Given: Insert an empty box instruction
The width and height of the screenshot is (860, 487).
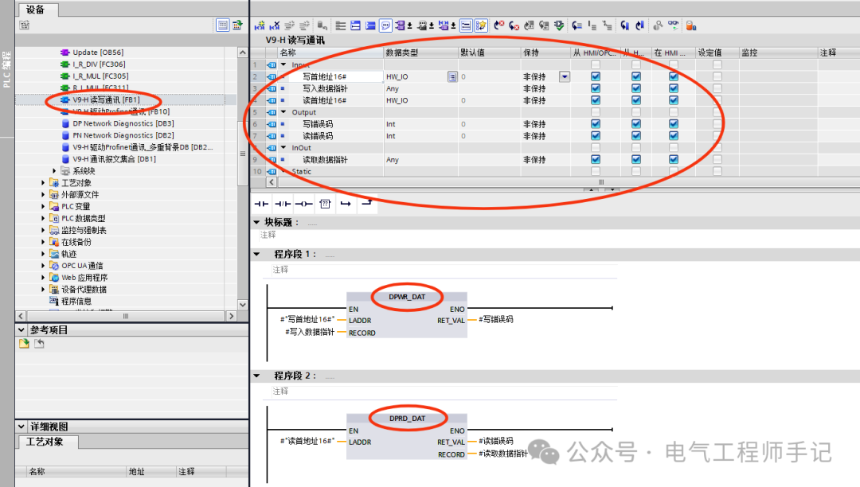Looking at the screenshot, I should click(325, 204).
